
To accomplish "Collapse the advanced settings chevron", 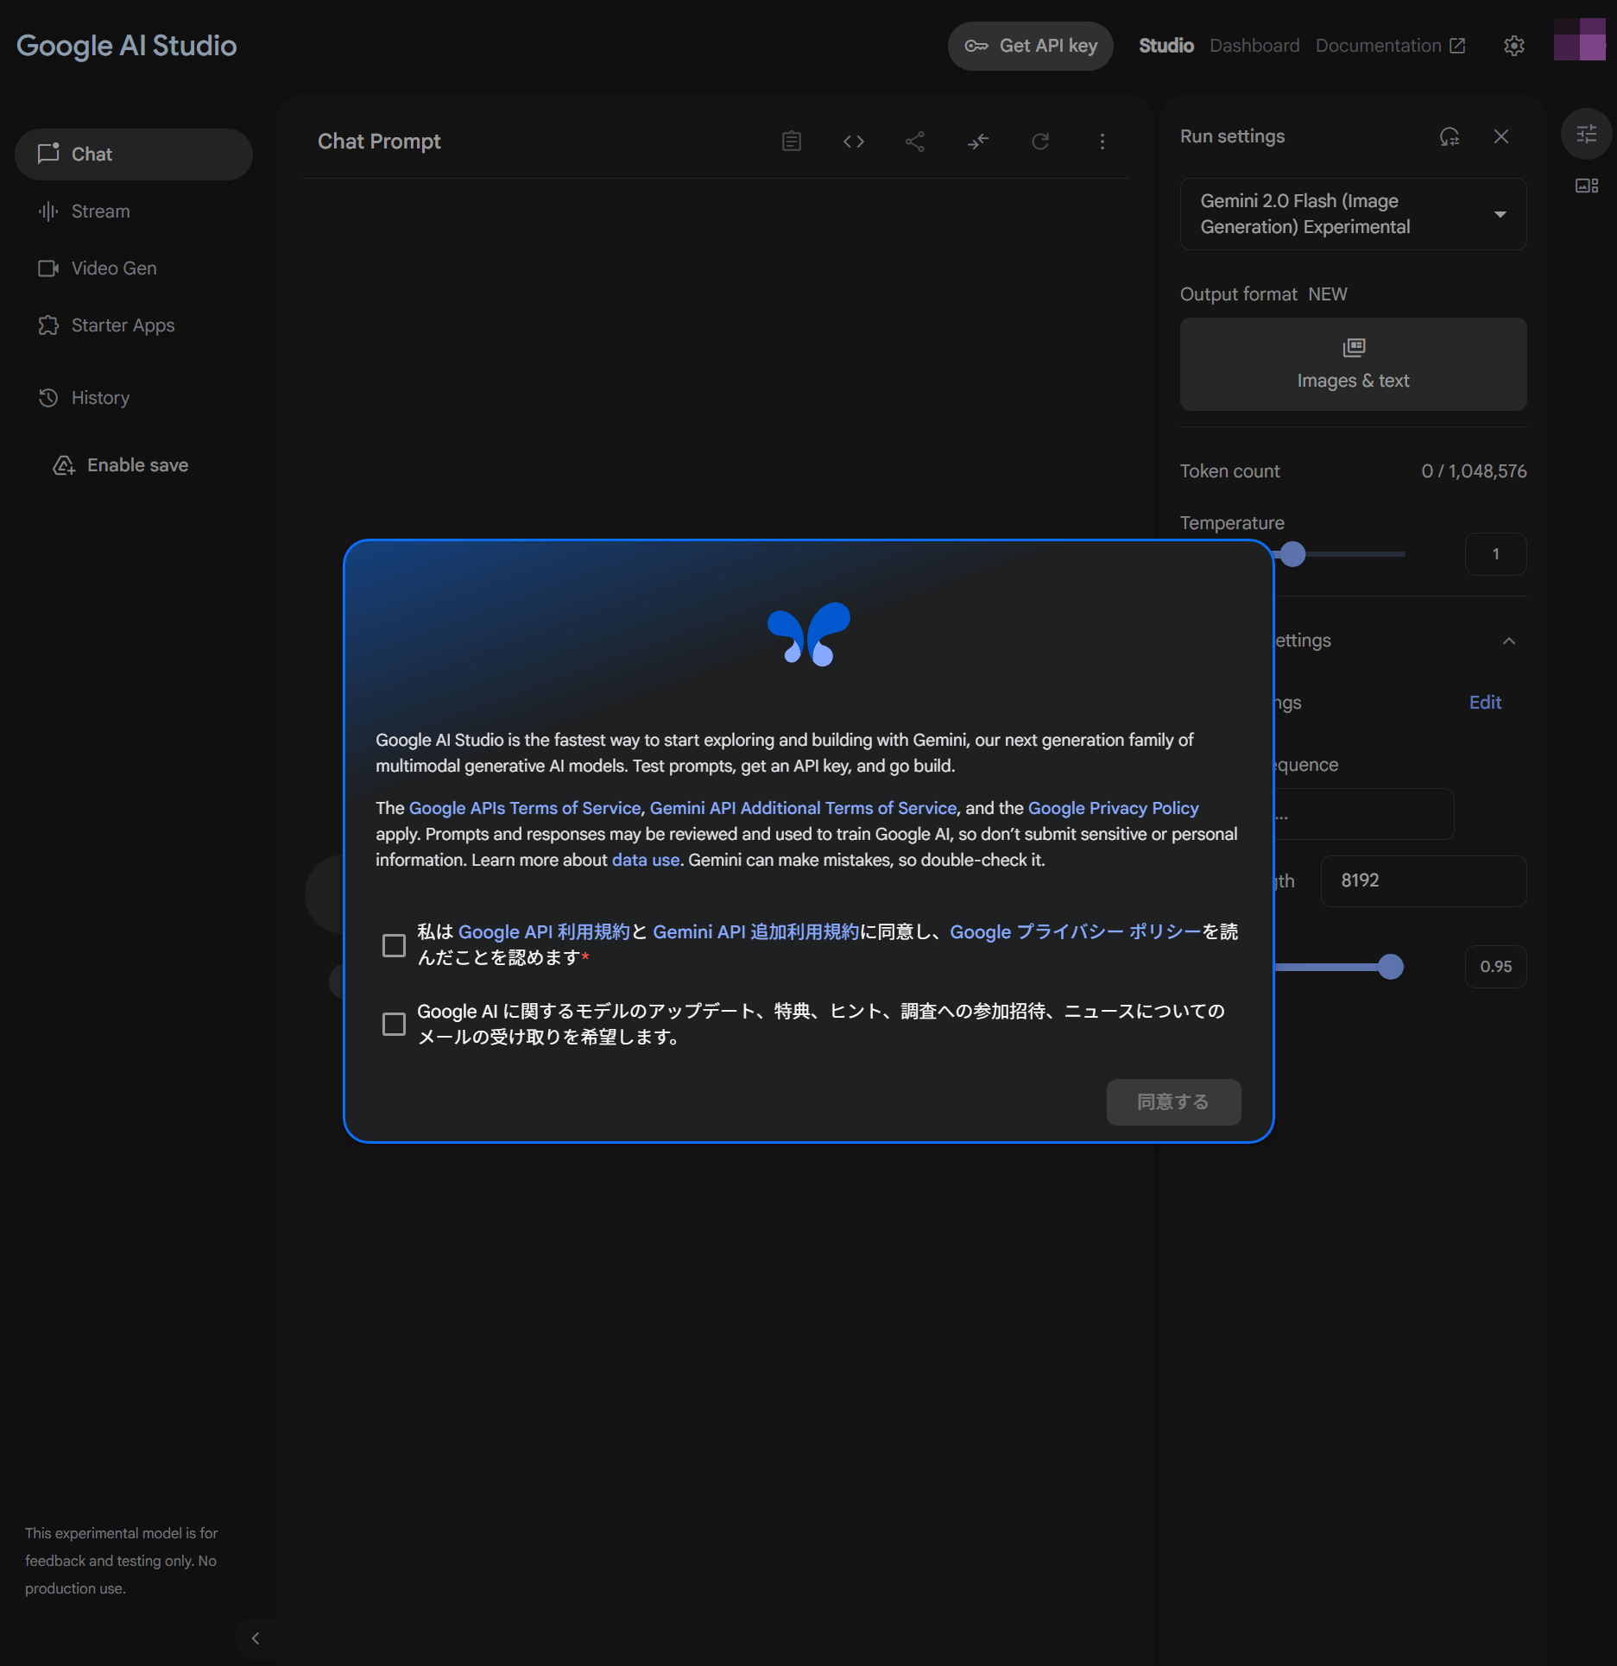I will tap(1509, 641).
